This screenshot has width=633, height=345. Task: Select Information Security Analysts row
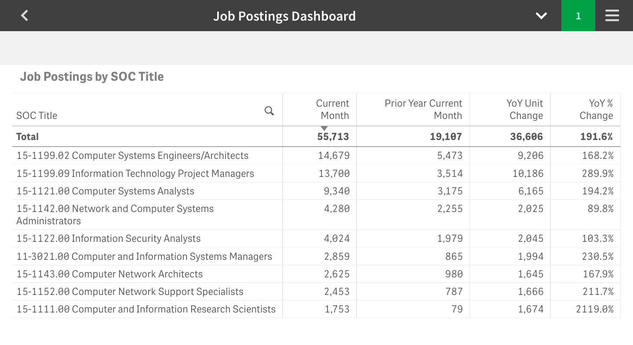tap(109, 238)
